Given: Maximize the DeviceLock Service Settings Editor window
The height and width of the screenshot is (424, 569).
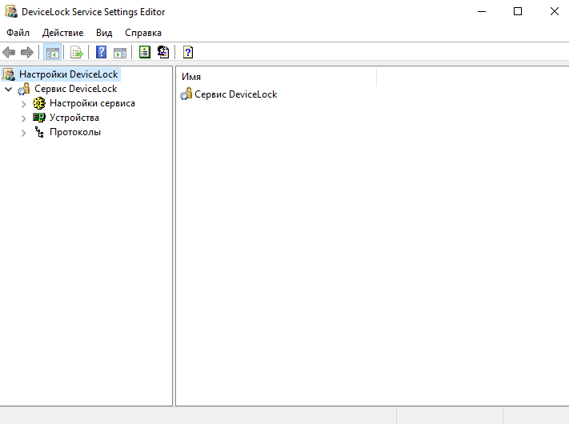Looking at the screenshot, I should pyautogui.click(x=518, y=12).
